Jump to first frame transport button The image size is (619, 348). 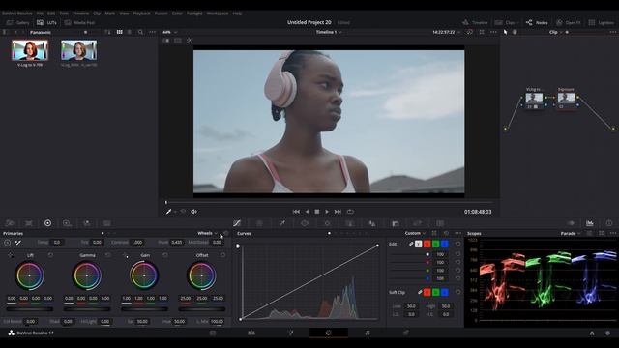coord(296,212)
